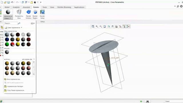Open Render Setup
The height and width of the screenshot is (103, 183).
42,14
